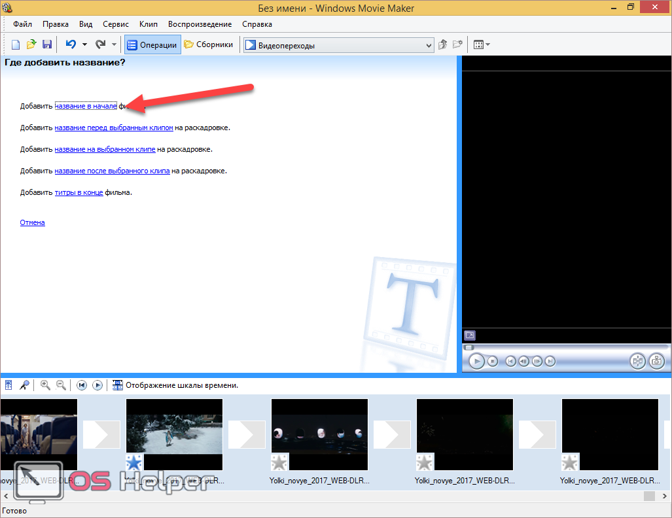672x518 pixels.
Task: Expand the undo history dropdown arrow
Action: [x=84, y=44]
